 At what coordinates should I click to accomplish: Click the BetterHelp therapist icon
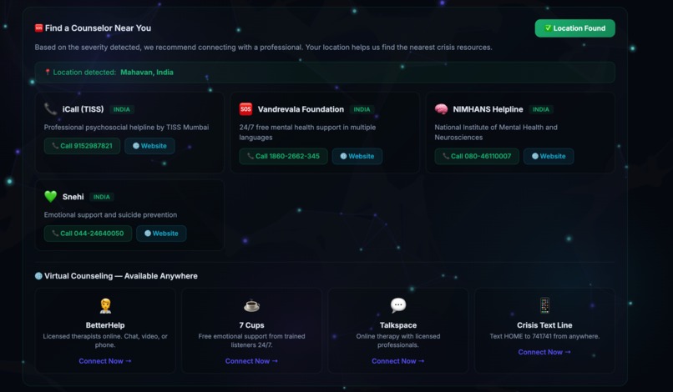pyautogui.click(x=105, y=305)
